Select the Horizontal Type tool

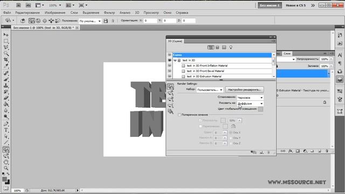[x=6, y=130]
